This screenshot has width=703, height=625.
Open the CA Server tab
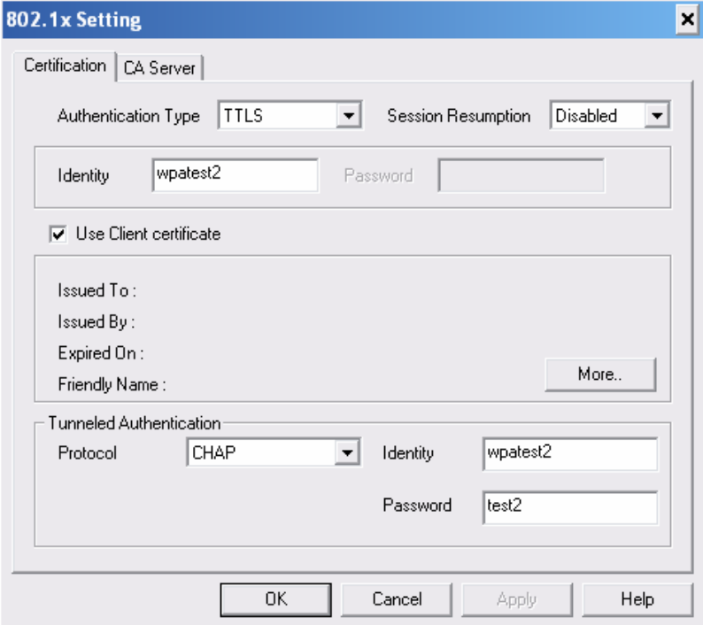point(160,67)
